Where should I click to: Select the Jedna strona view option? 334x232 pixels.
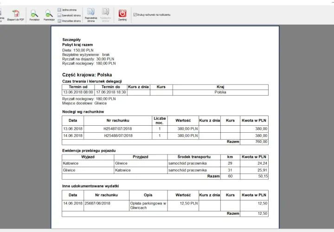(67, 10)
